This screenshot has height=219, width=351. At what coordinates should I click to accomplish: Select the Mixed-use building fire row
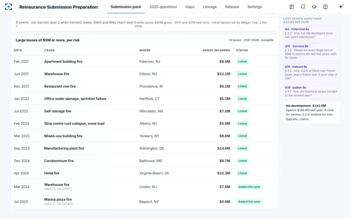point(145,136)
